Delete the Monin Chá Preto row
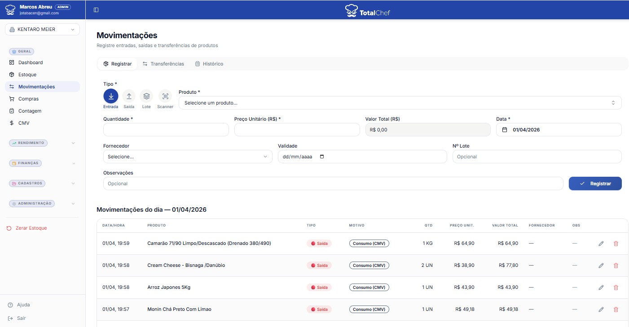 pyautogui.click(x=616, y=310)
